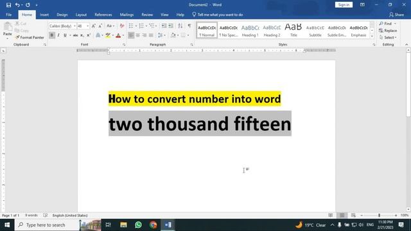
Task: Click the Share button
Action: tap(396, 15)
